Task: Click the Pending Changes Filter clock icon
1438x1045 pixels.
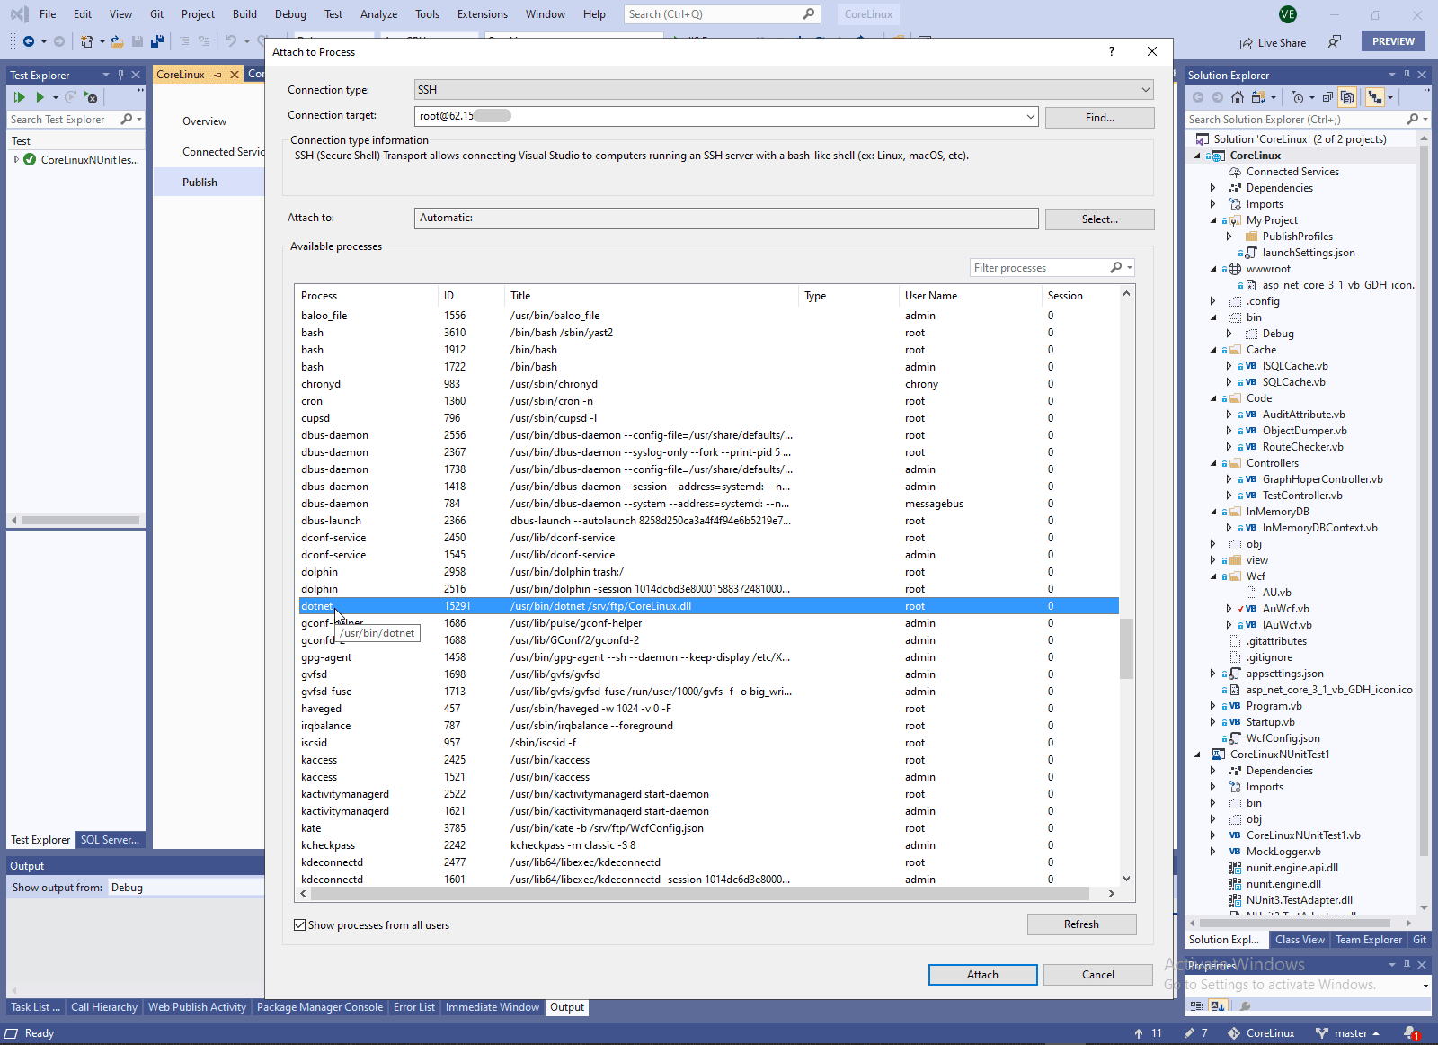Action: pyautogui.click(x=1297, y=97)
